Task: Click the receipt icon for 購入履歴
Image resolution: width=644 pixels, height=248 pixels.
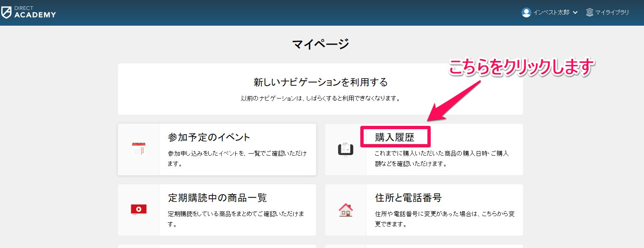Action: (x=345, y=149)
